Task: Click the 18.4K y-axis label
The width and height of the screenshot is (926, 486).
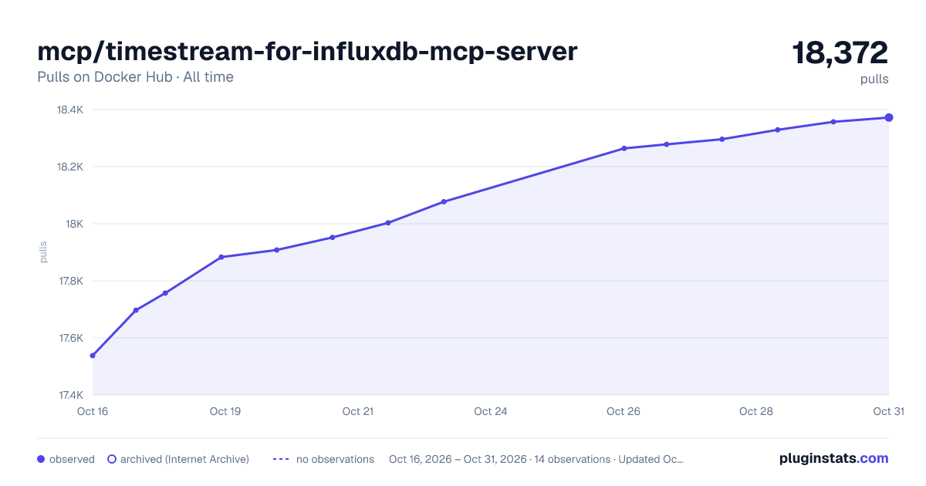Action: click(70, 110)
